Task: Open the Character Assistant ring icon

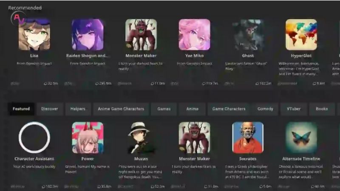Action: pos(34,138)
